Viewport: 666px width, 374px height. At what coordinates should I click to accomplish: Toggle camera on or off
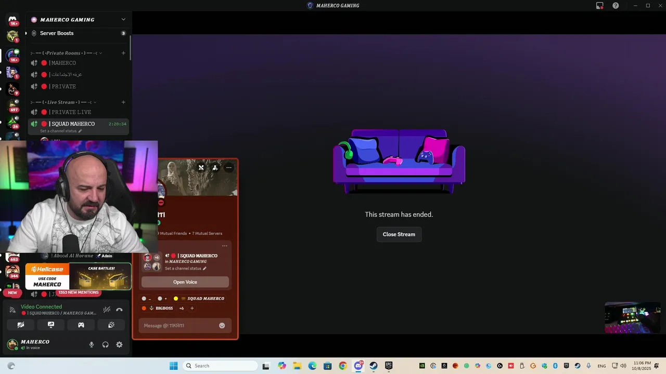[21, 325]
